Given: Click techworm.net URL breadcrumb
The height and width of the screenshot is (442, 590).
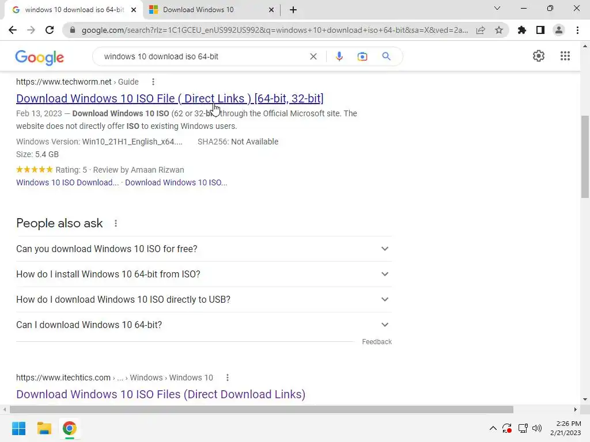Looking at the screenshot, I should click(77, 82).
